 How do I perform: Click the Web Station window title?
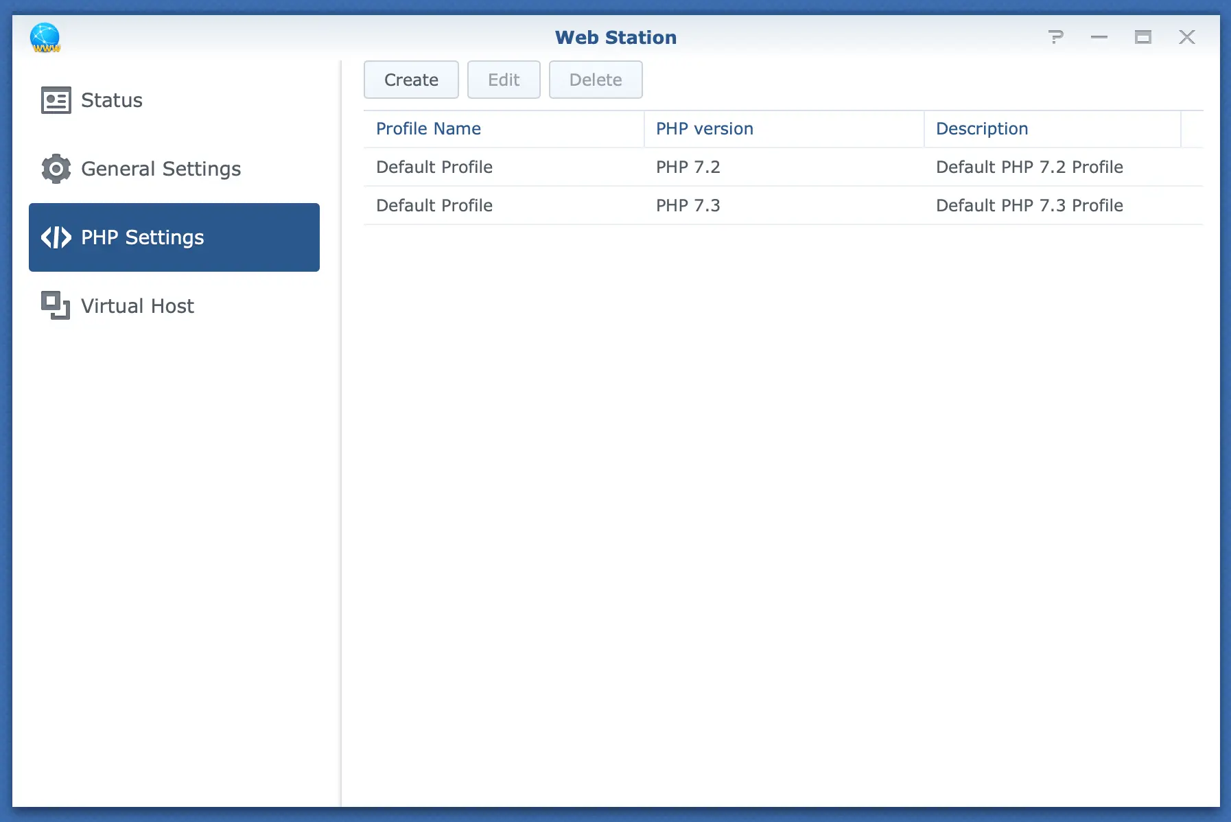[x=615, y=37]
